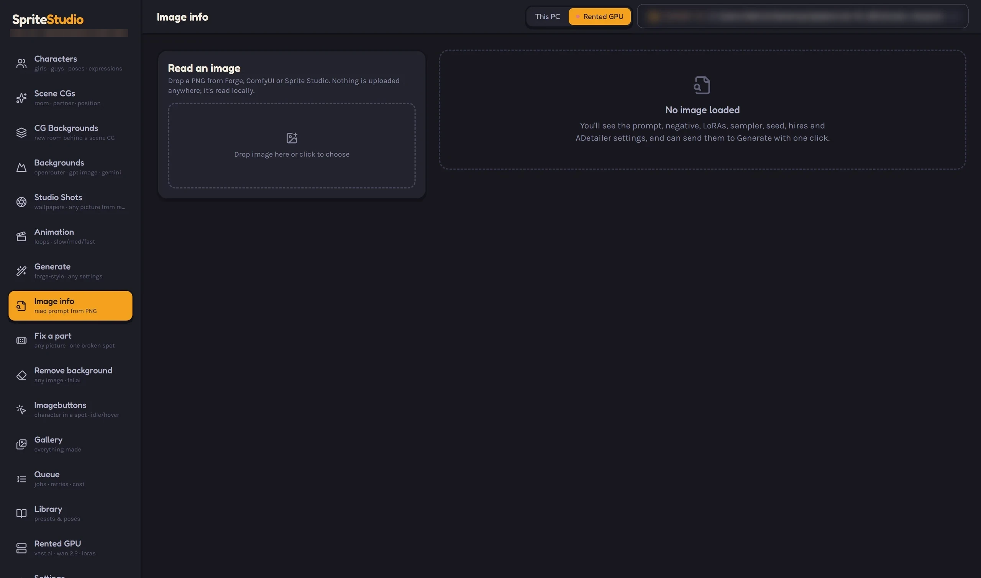The height and width of the screenshot is (578, 981).
Task: Click the Queue list icon
Action: coord(21,479)
